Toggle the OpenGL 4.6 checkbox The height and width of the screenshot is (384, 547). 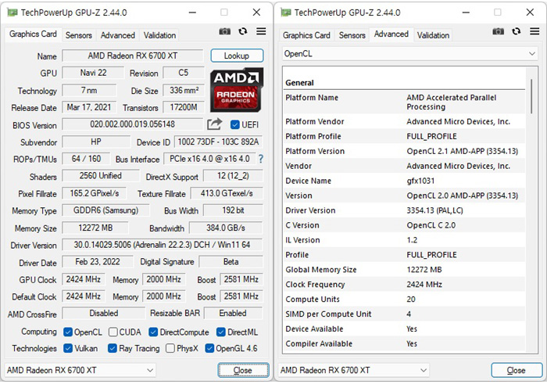pyautogui.click(x=209, y=348)
